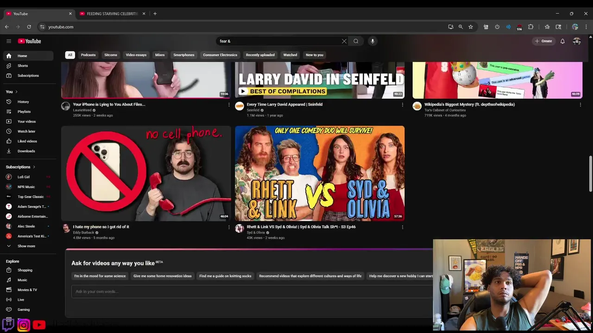Go to the YouTube logo home link
Viewport: 593px width, 333px height.
[30, 41]
